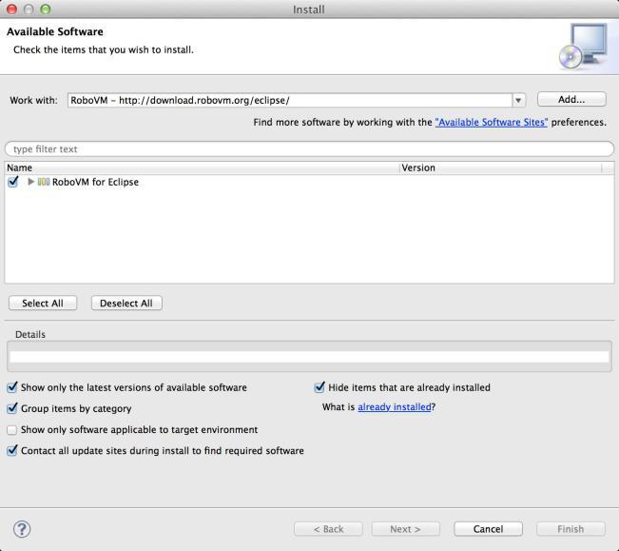This screenshot has height=551, width=619.
Task: Enable Show only software applicable to target environment
Action: pos(11,429)
